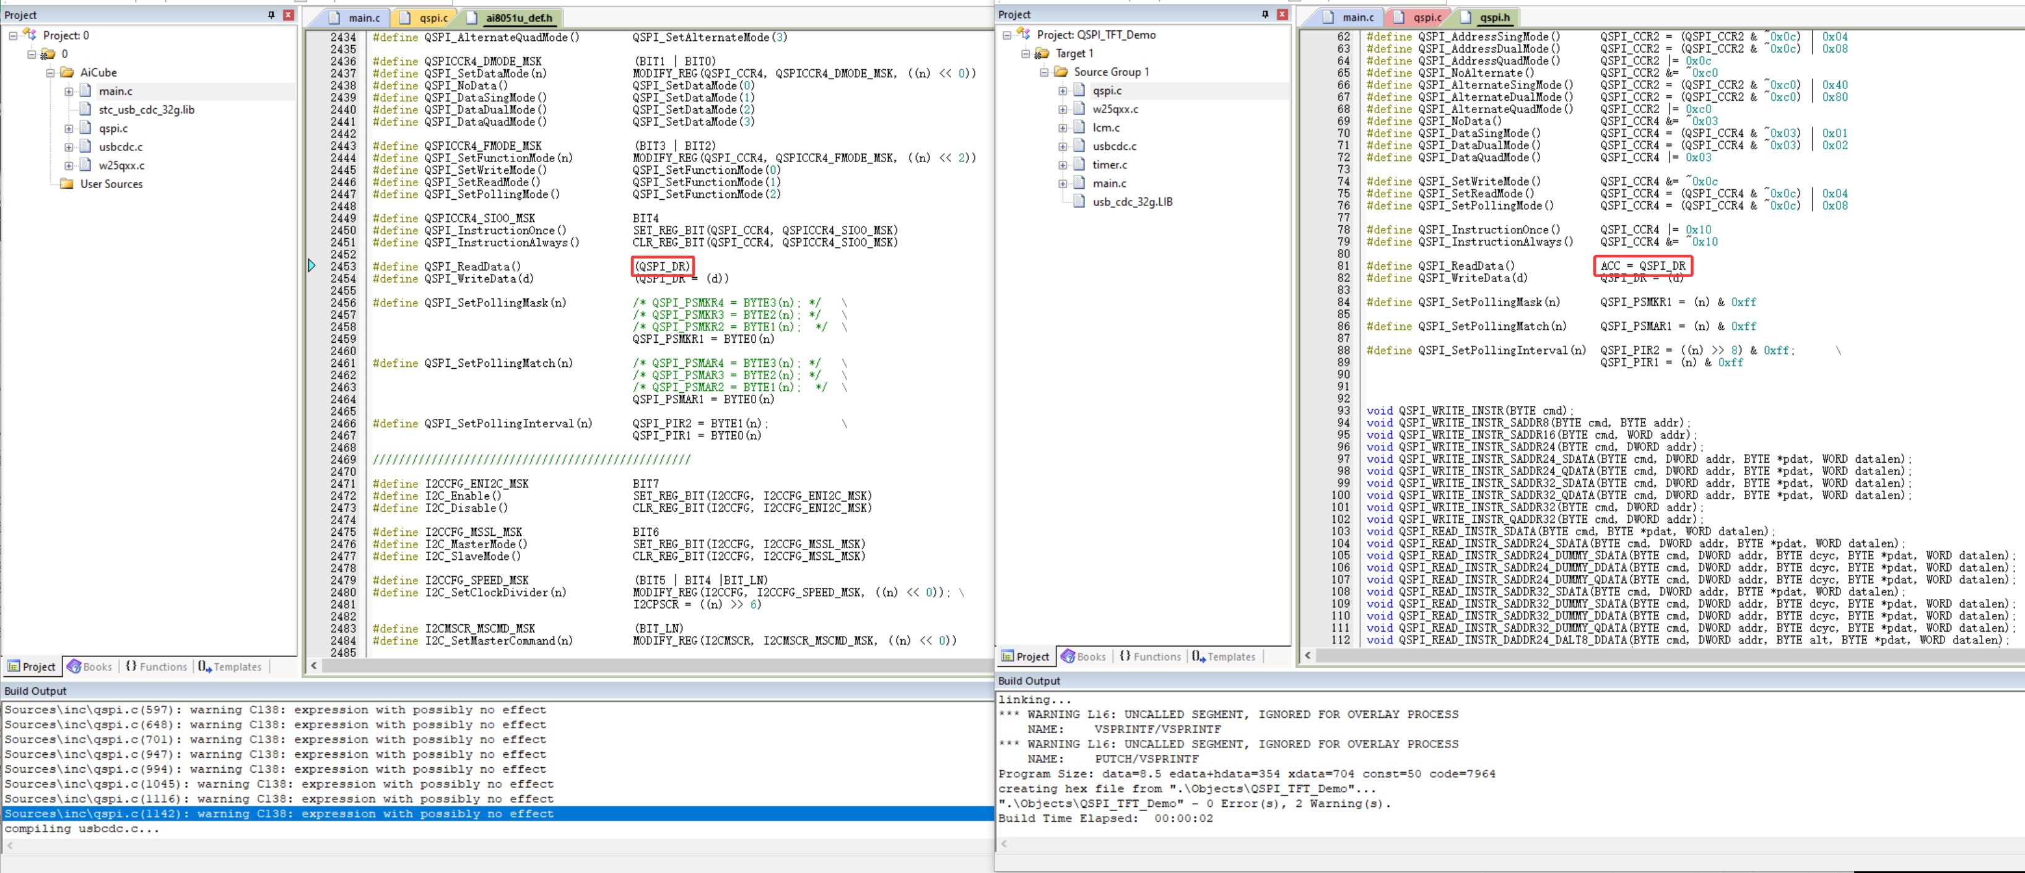Close the left window's Project panel

pos(289,15)
